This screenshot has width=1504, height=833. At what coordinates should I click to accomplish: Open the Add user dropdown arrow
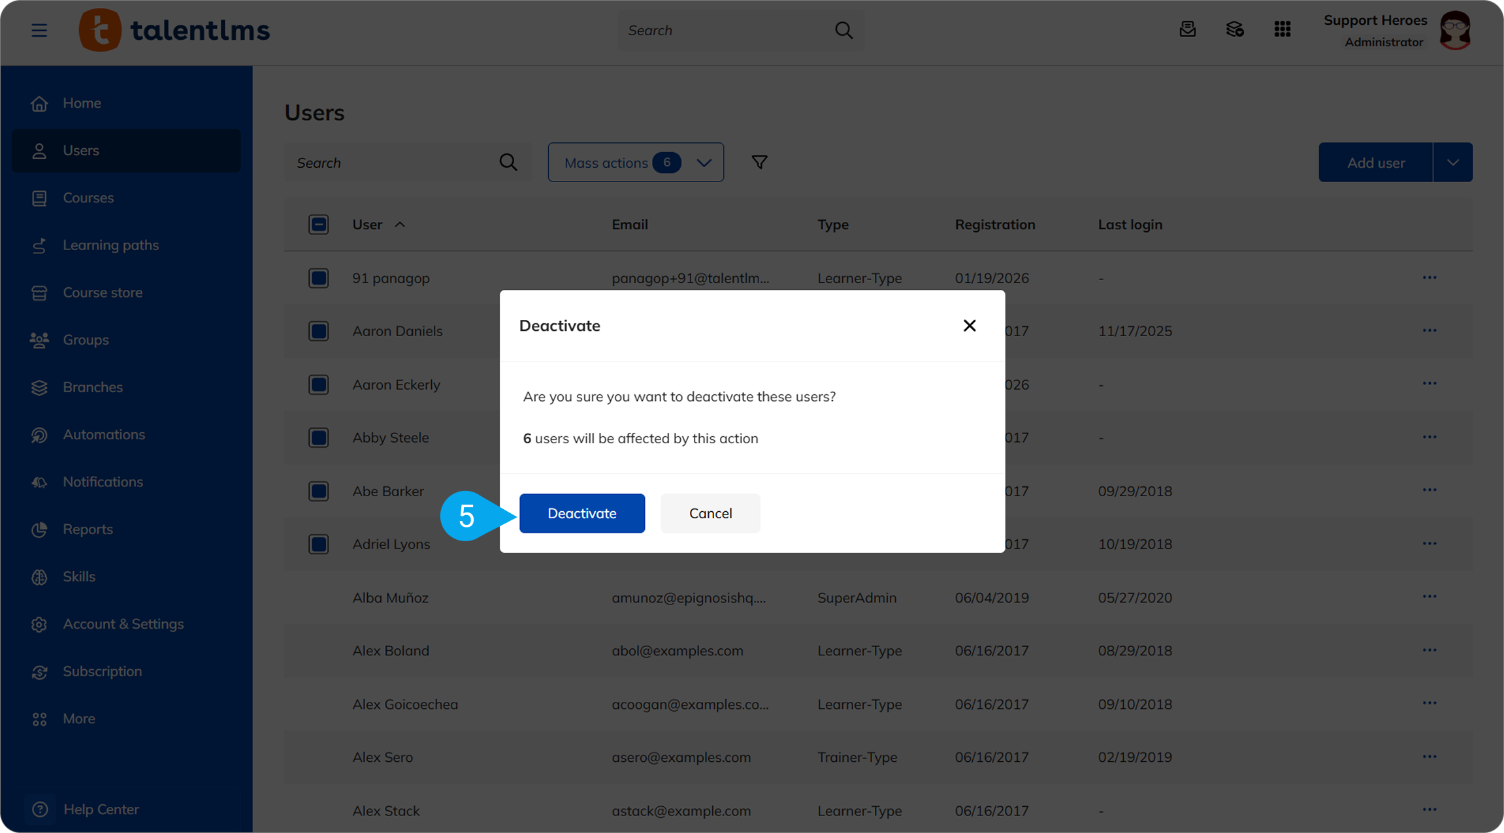(1453, 163)
